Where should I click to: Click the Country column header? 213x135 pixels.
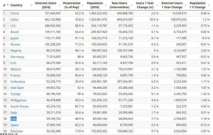(x=16, y=5)
